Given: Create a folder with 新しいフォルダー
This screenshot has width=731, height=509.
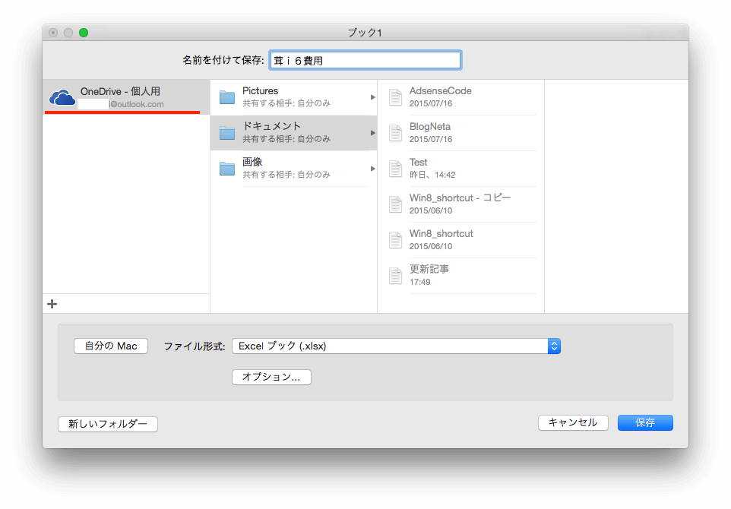Looking at the screenshot, I should 108,424.
